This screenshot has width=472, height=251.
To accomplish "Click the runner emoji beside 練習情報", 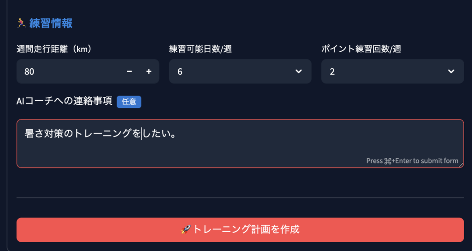I will 21,23.
